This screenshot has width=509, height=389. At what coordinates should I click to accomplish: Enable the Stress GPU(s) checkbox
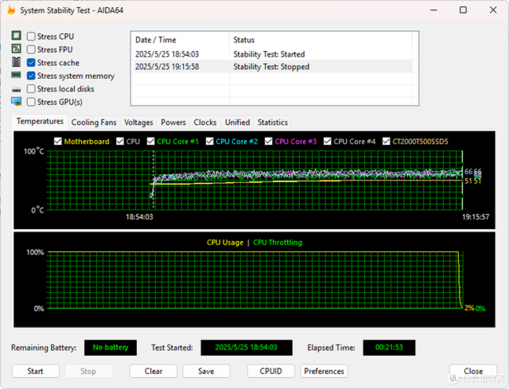coord(31,102)
